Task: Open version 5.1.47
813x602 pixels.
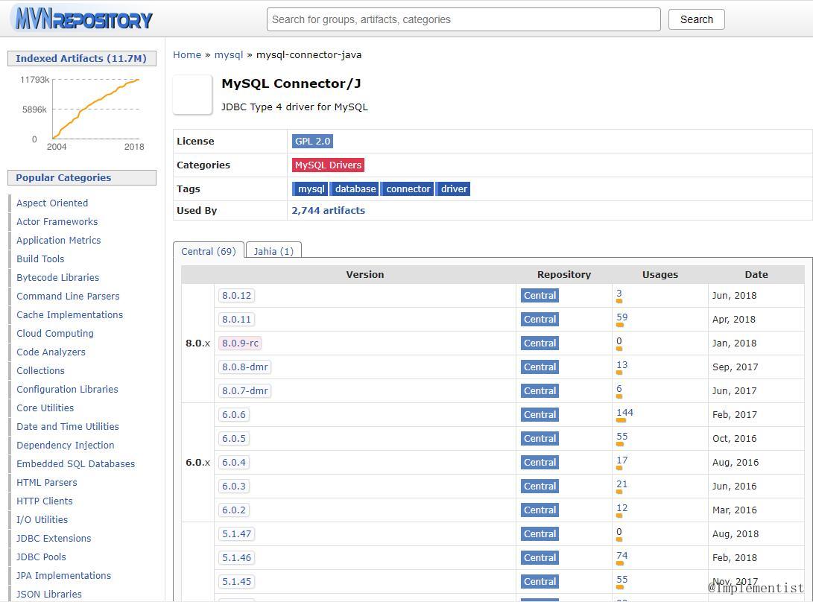Action: pyautogui.click(x=236, y=534)
